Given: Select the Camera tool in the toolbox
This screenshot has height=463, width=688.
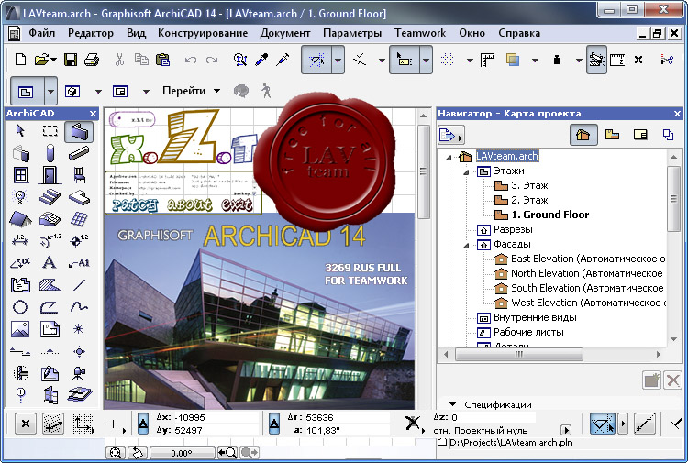Looking at the screenshot, I should 79,373.
